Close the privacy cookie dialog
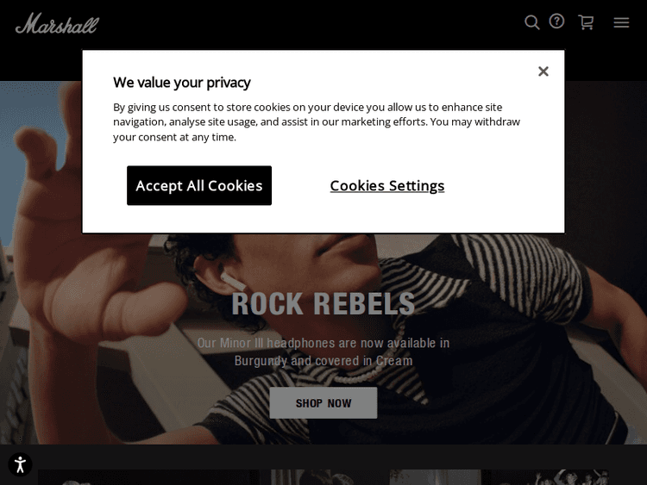The height and width of the screenshot is (485, 647). (543, 72)
